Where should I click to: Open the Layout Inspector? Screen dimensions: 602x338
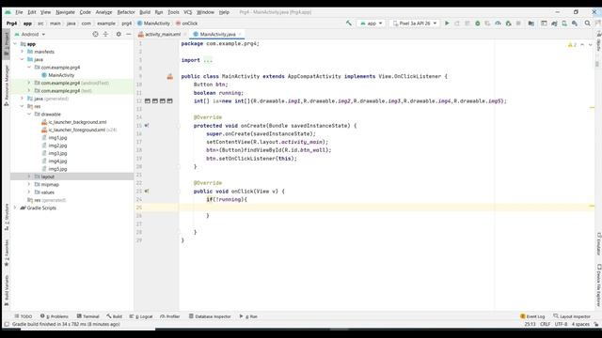pos(572,316)
